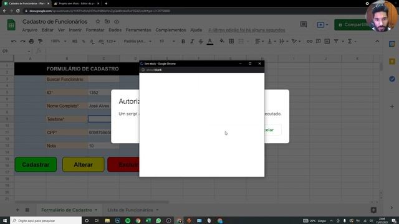Select Formulário de Cadastro sheet tab
399x224 pixels.
point(67,210)
